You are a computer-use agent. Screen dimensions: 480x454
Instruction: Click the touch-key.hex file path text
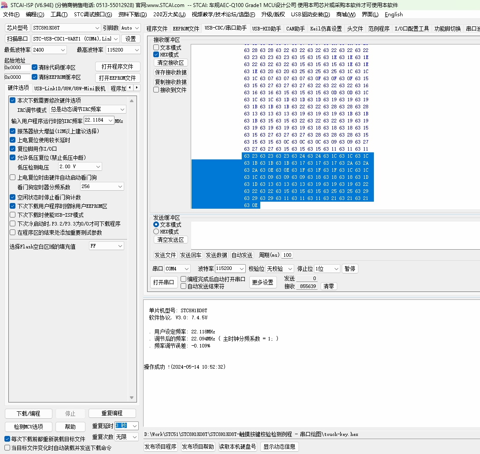(251, 434)
